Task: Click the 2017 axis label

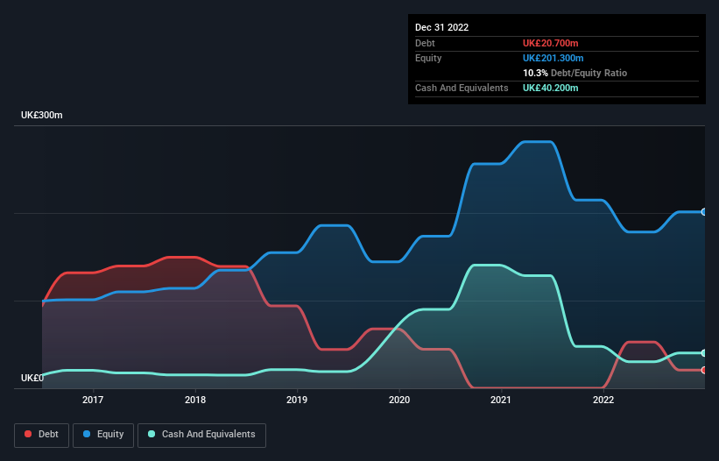Action: pos(93,400)
